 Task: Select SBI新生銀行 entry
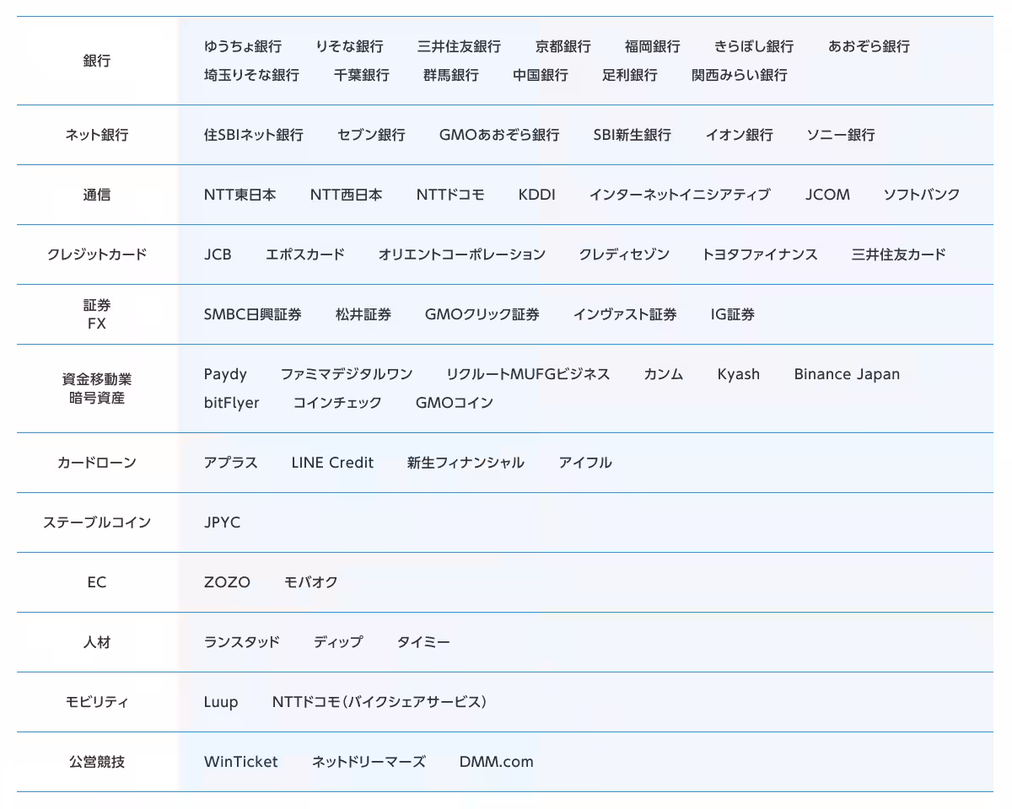point(632,135)
